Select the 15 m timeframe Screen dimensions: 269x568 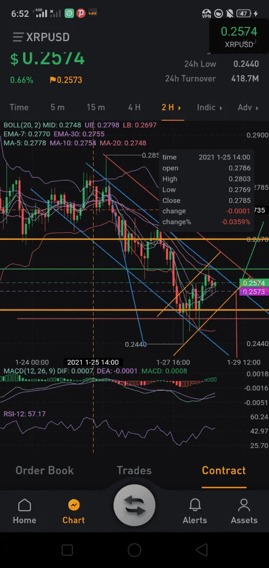pyautogui.click(x=96, y=107)
